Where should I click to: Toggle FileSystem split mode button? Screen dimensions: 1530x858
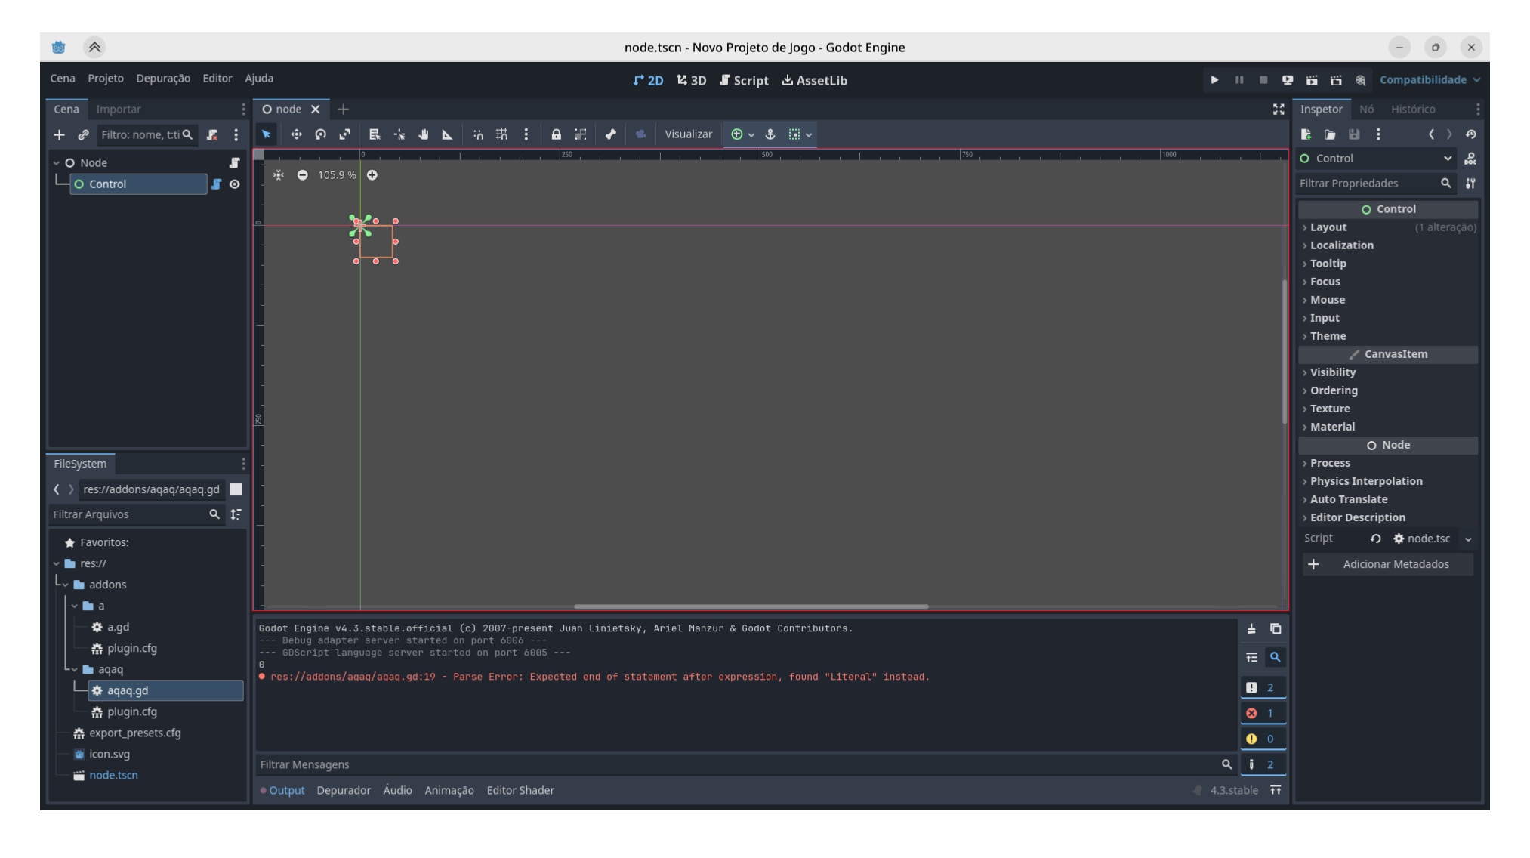[236, 489]
